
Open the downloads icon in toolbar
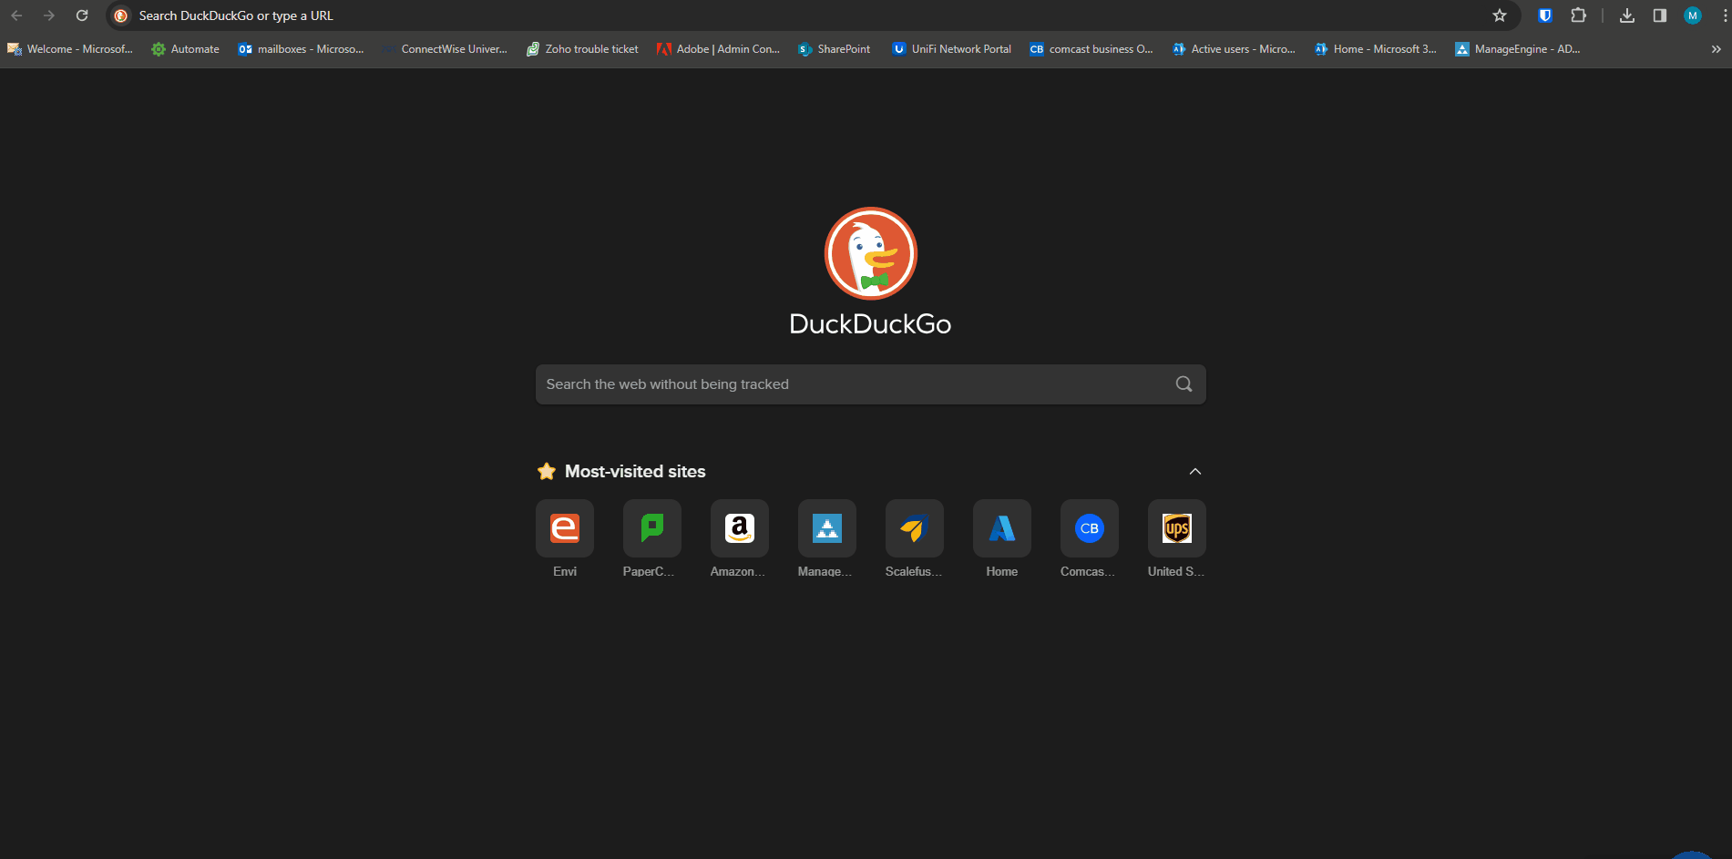tap(1626, 15)
